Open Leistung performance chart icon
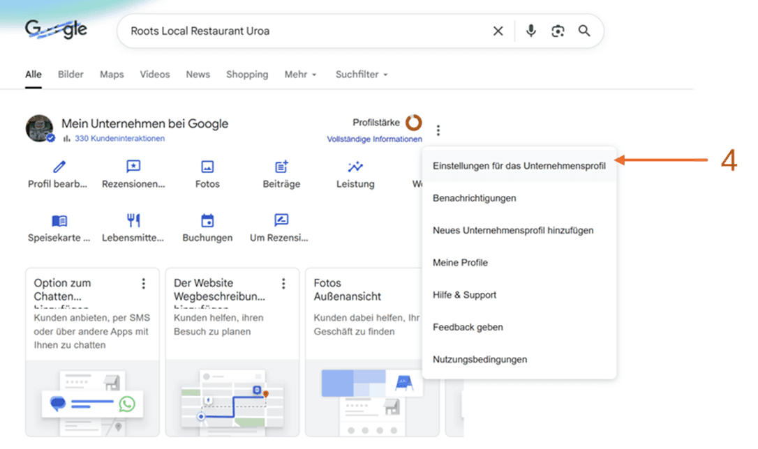The width and height of the screenshot is (758, 449). click(355, 167)
